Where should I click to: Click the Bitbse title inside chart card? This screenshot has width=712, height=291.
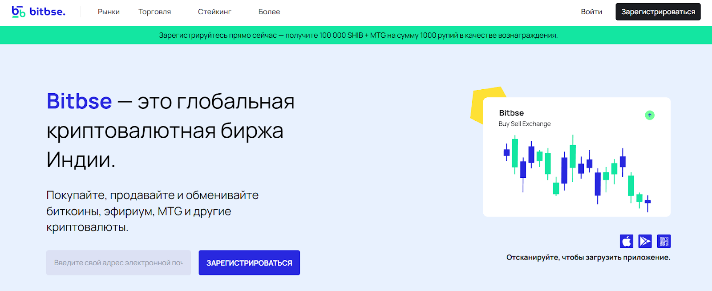pyautogui.click(x=511, y=113)
